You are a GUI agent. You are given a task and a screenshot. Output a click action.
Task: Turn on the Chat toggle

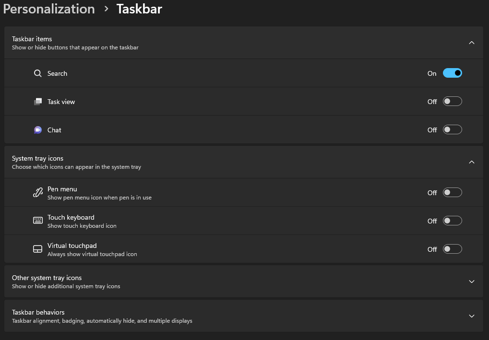pos(452,129)
